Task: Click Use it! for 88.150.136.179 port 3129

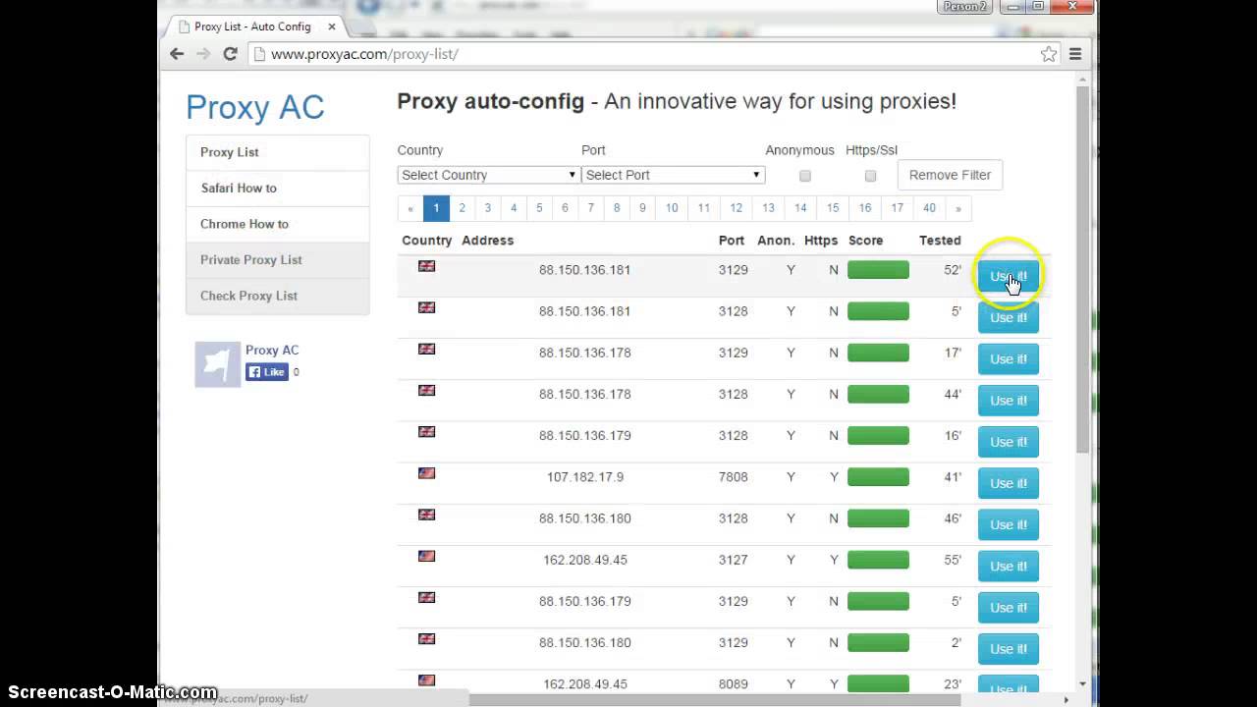Action: coord(1008,607)
